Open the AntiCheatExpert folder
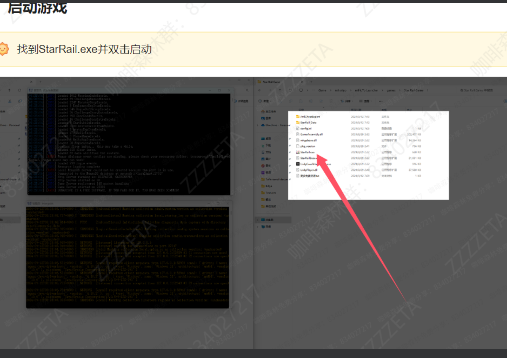This screenshot has height=358, width=507. 308,117
